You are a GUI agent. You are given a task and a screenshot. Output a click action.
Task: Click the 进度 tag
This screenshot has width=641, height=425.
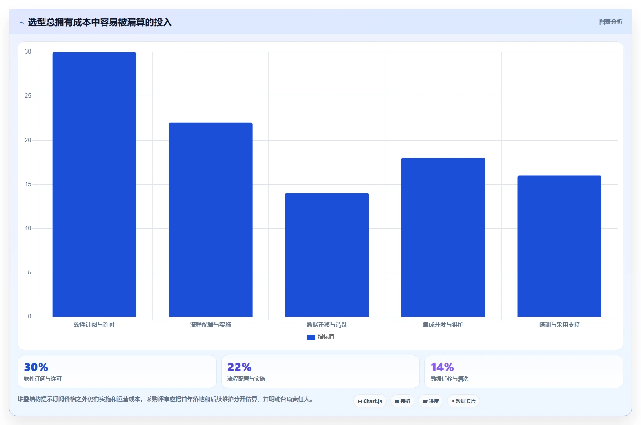[x=431, y=401]
